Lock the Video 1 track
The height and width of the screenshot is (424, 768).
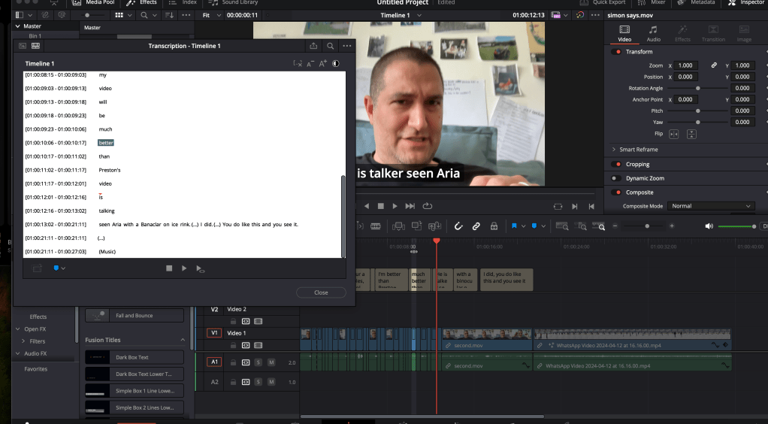click(233, 345)
